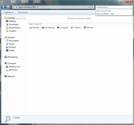Click the Forward navigation arrow

(8, 7)
